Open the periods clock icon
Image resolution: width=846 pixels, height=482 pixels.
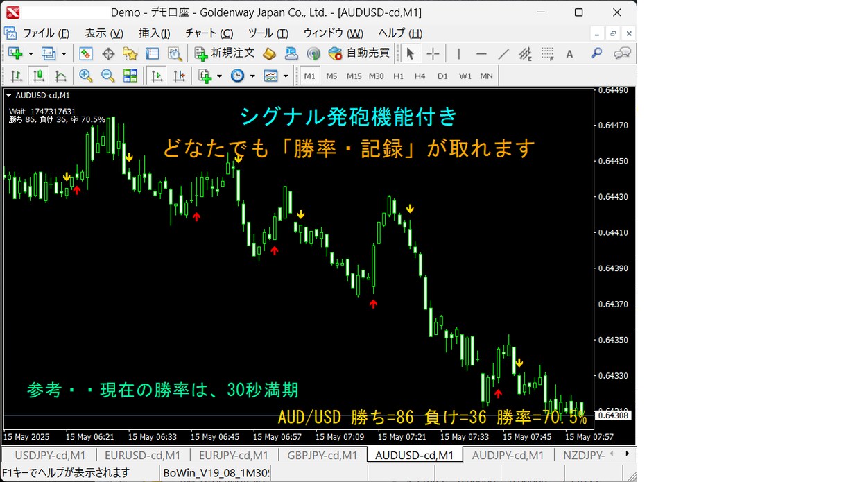(237, 76)
